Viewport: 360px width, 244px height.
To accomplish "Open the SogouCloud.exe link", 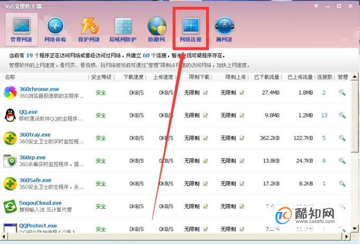I will pos(41,203).
